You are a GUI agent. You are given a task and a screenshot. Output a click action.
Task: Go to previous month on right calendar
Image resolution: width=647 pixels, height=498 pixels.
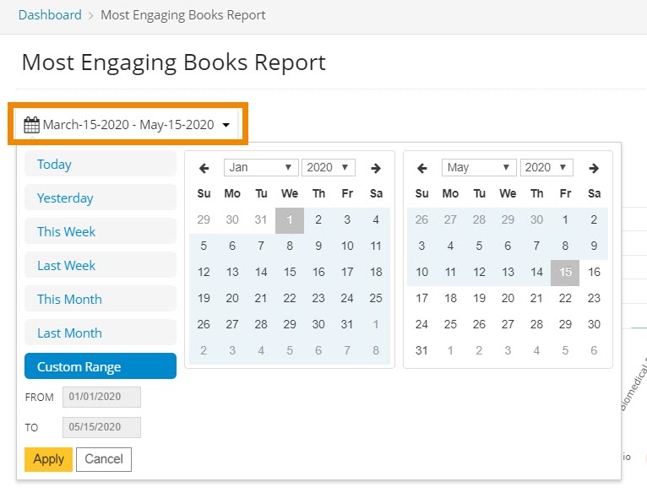click(422, 168)
